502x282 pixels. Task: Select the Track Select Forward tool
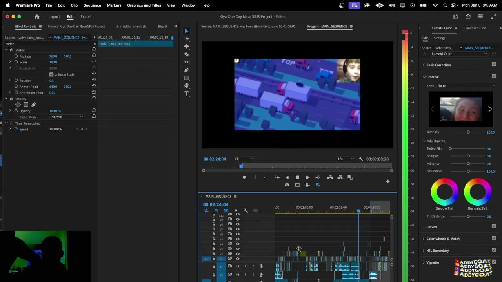click(187, 38)
